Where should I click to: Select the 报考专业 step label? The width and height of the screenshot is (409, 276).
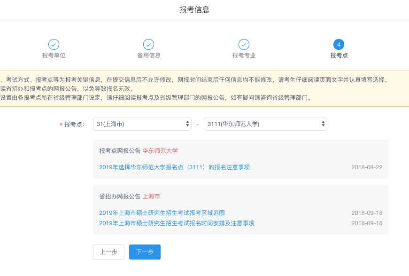pos(244,55)
